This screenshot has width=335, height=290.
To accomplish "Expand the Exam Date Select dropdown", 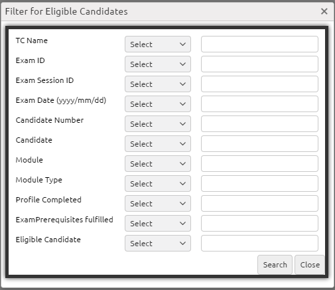I will click(158, 104).
